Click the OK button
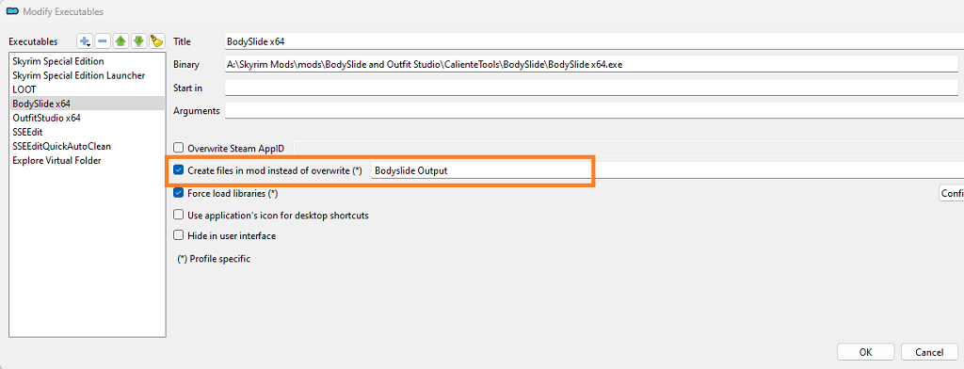The width and height of the screenshot is (964, 369). (x=866, y=352)
